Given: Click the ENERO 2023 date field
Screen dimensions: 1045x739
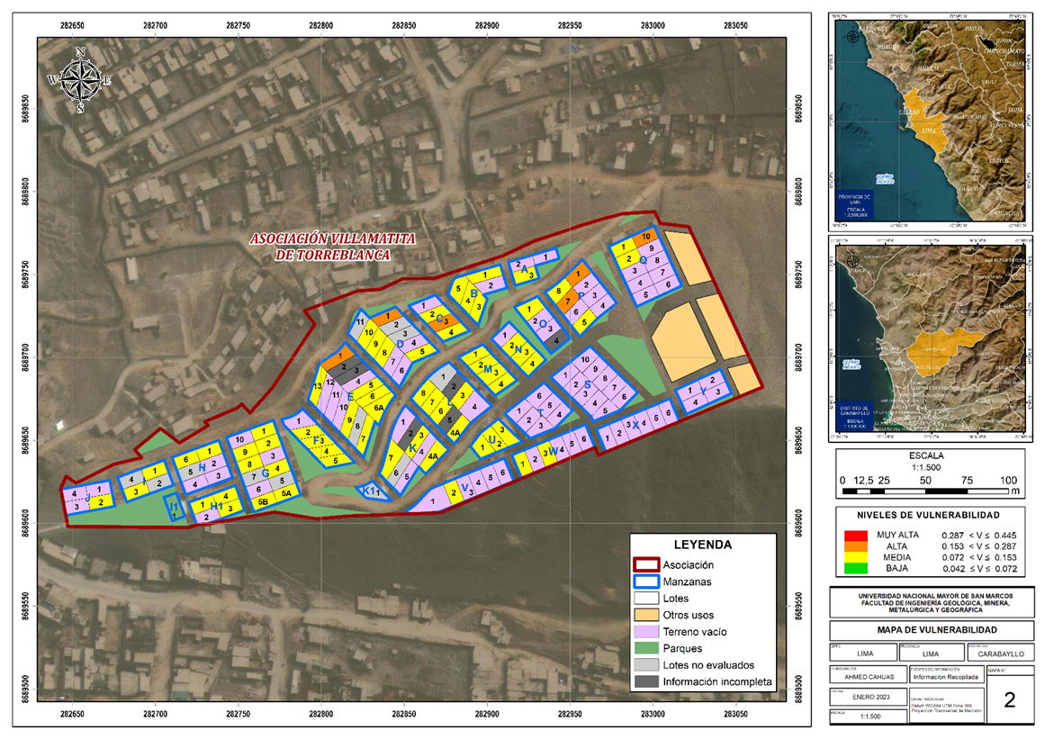Looking at the screenshot, I should click(x=869, y=697).
